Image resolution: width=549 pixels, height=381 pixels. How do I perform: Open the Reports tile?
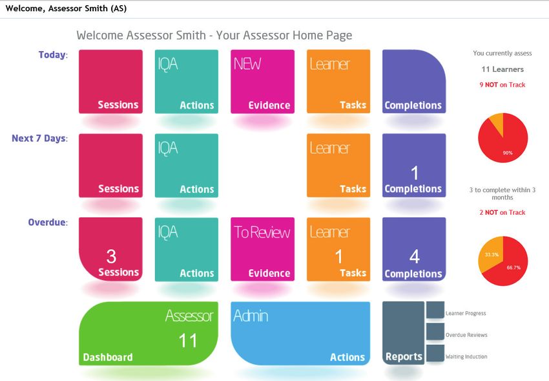point(403,333)
